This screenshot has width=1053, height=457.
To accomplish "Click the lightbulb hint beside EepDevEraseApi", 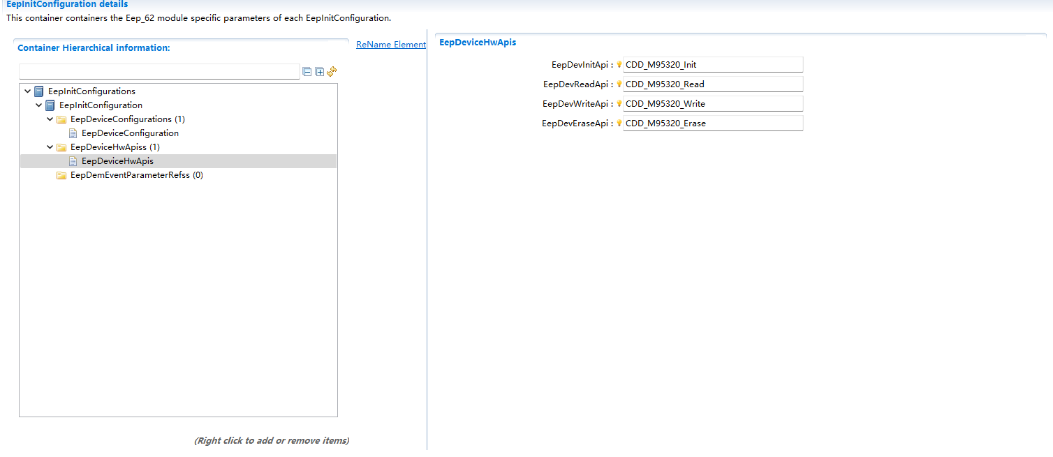I will (619, 123).
